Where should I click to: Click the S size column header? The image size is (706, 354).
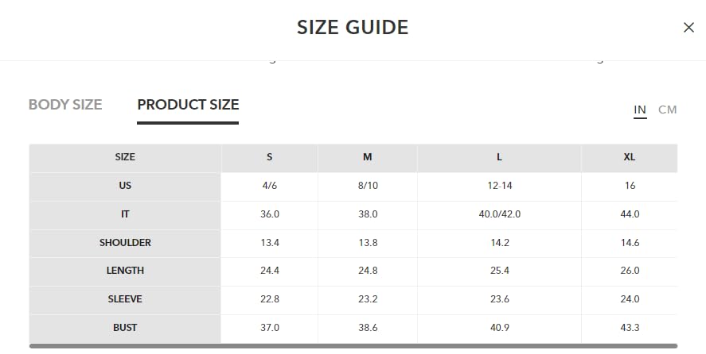[269, 157]
